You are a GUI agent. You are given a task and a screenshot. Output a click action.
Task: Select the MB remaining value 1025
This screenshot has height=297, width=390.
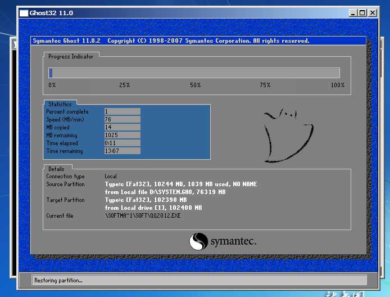[x=123, y=135]
